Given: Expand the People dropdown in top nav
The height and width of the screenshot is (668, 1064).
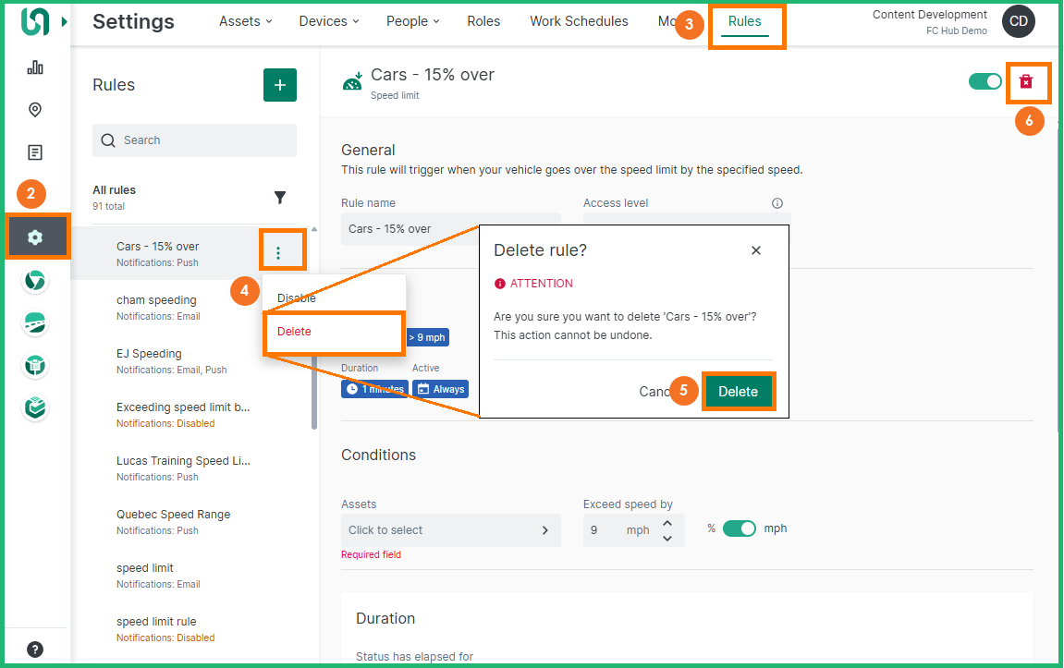Looking at the screenshot, I should point(412,21).
